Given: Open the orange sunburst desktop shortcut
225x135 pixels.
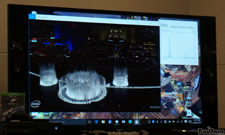Looking at the screenshot, I should 179,98.
